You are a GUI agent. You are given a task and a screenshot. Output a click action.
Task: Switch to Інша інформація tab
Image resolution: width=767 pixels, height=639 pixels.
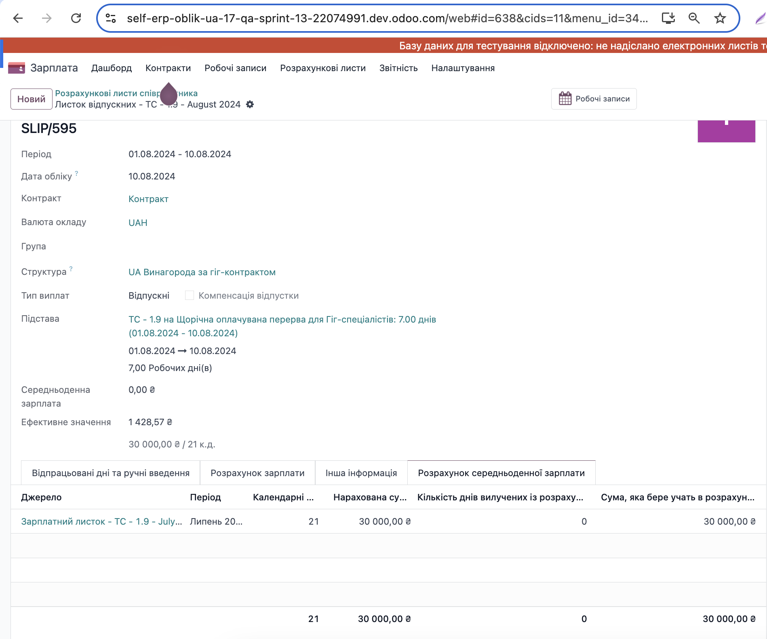361,473
